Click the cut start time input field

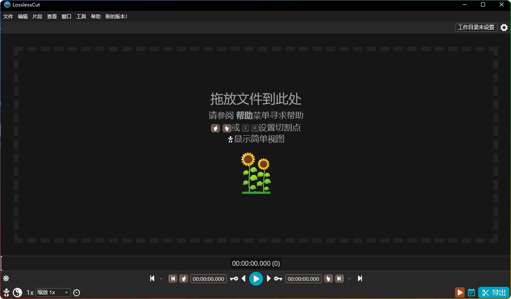click(209, 279)
